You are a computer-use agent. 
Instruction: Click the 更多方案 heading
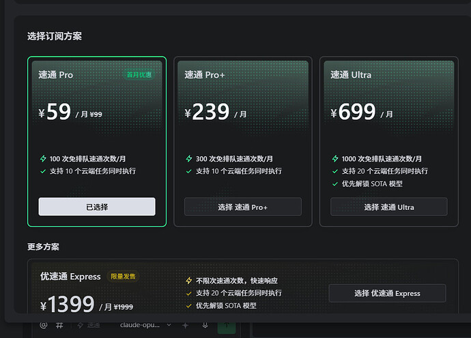pyautogui.click(x=43, y=247)
